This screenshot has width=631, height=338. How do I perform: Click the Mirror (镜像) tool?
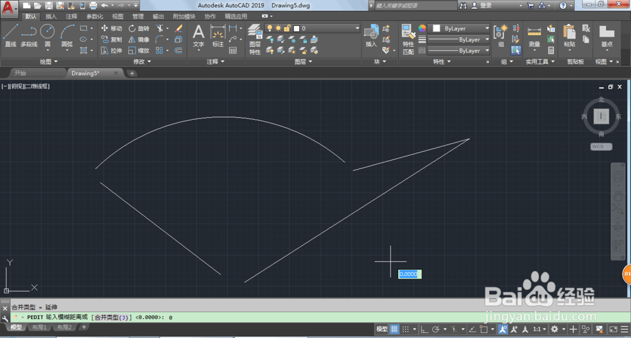click(139, 40)
